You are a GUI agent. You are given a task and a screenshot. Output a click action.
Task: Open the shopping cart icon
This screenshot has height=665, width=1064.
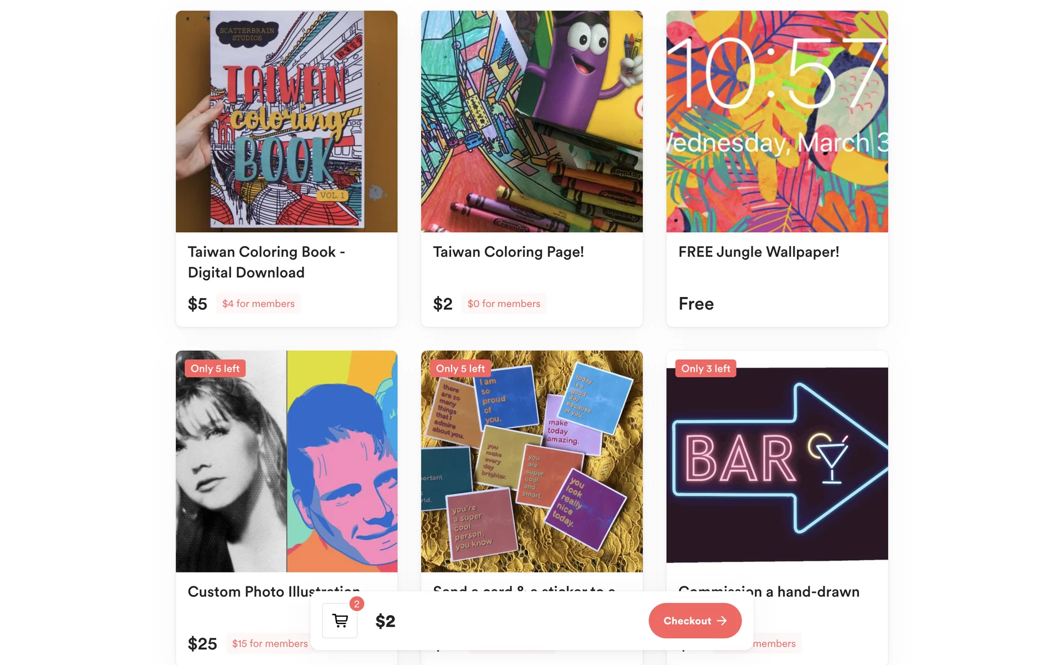click(340, 621)
